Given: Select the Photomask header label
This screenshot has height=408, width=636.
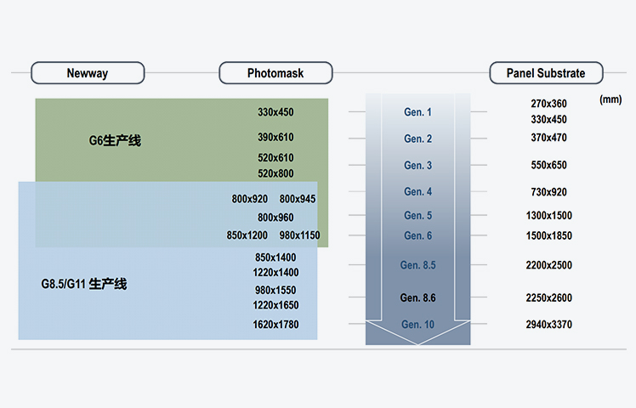Looking at the screenshot, I should point(275,73).
